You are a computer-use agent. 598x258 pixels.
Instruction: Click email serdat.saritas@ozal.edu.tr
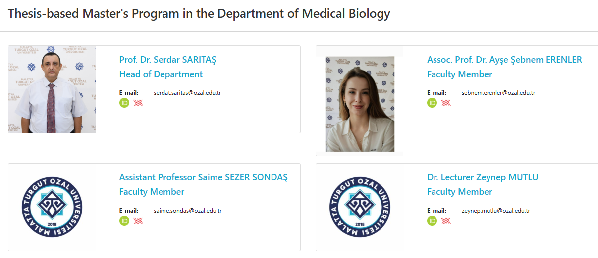pyautogui.click(x=187, y=93)
